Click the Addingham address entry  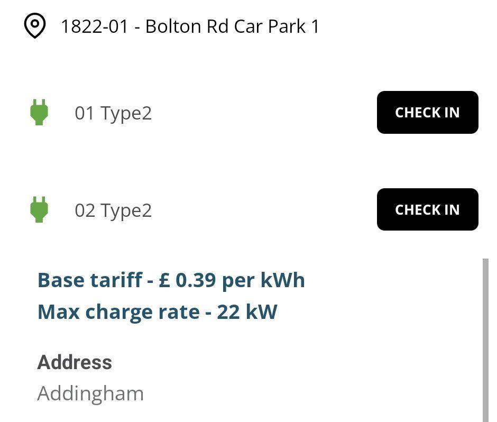point(90,393)
